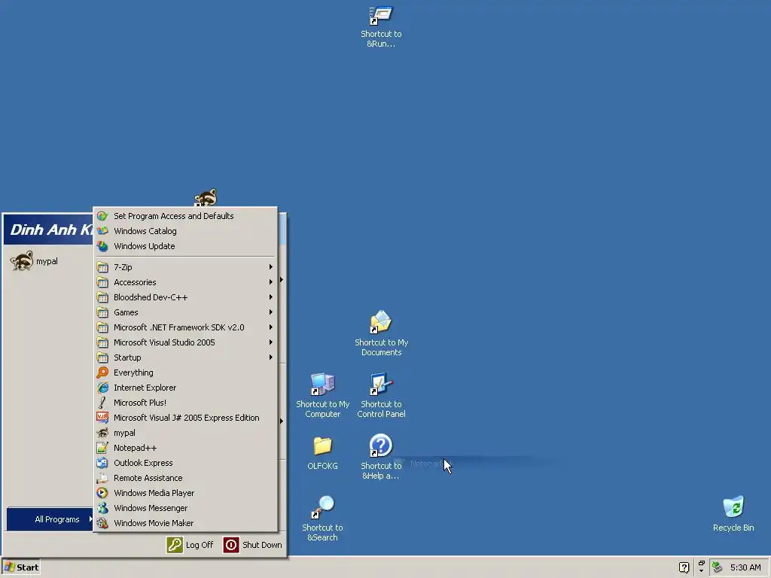
Task: Open Notepad++ using its notepad icon
Action: coord(102,448)
